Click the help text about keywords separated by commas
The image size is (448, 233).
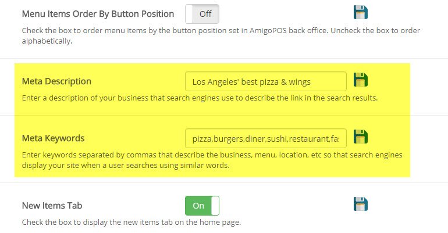click(212, 160)
